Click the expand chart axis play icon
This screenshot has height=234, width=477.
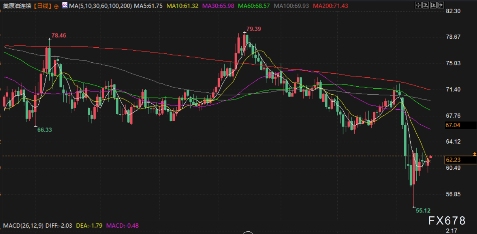(x=433, y=5)
